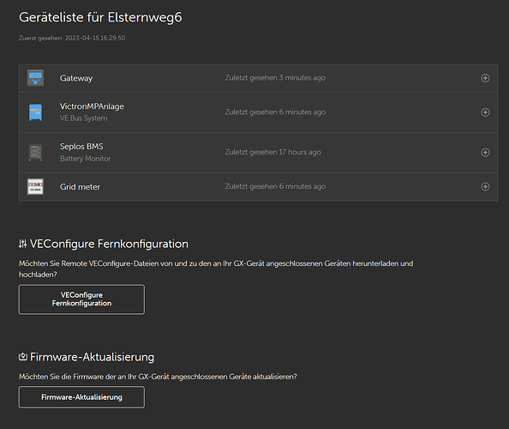Click the Firmware-Aktualisierung heading icon

click(x=23, y=357)
